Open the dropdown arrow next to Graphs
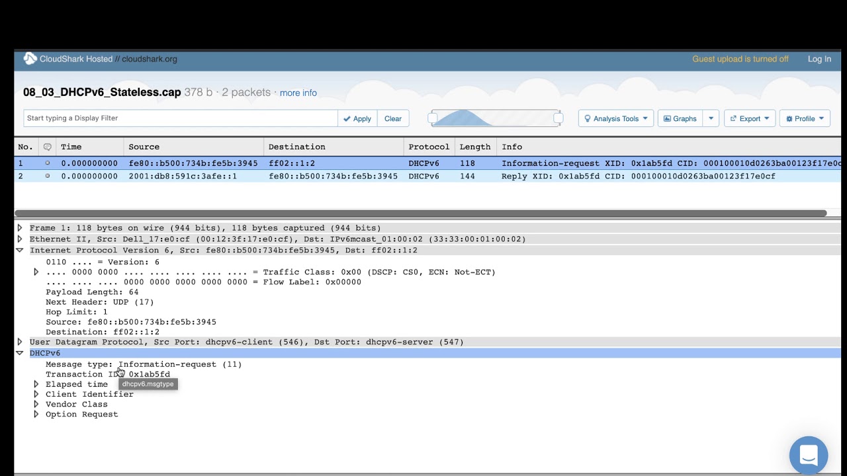This screenshot has height=476, width=847. point(711,118)
